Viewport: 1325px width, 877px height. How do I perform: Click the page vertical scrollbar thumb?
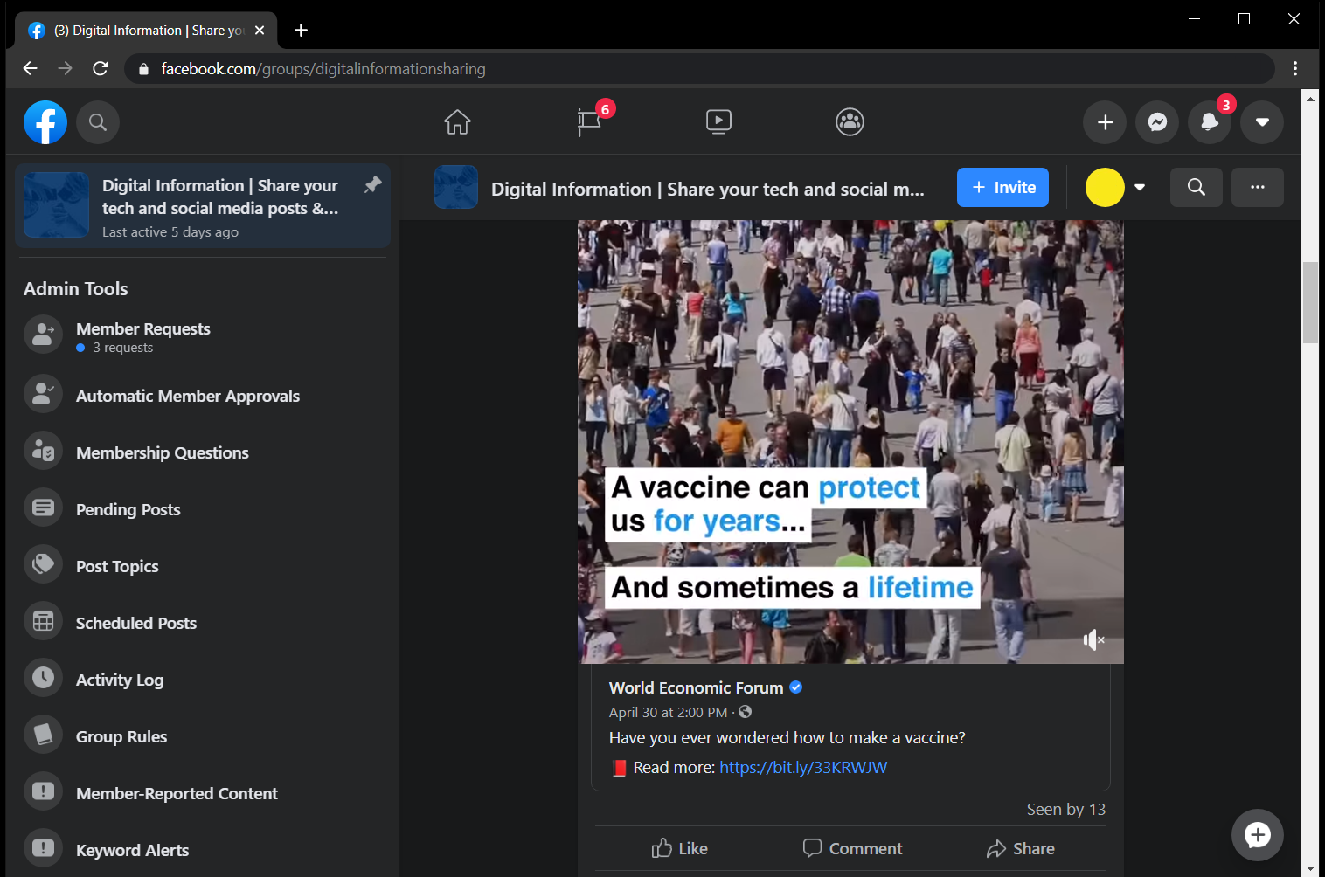[1310, 302]
